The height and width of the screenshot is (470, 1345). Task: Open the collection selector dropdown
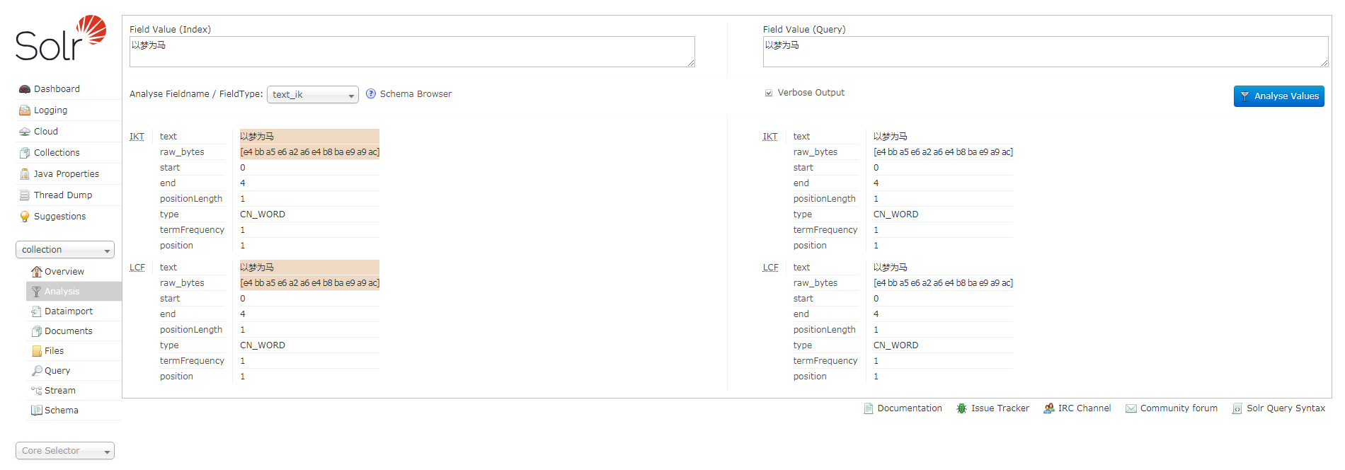[65, 250]
